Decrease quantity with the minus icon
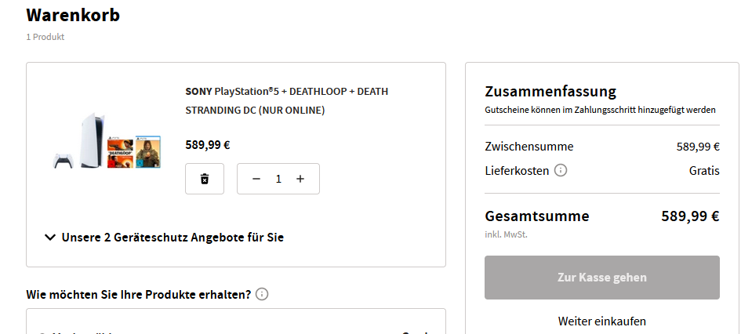This screenshot has height=334, width=741. [256, 179]
